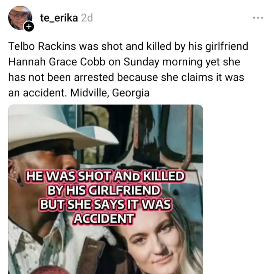The height and width of the screenshot is (274, 274).
Task: Click the 'BUT SHE SAYS IT WAS' caption line
Action: 105,205
